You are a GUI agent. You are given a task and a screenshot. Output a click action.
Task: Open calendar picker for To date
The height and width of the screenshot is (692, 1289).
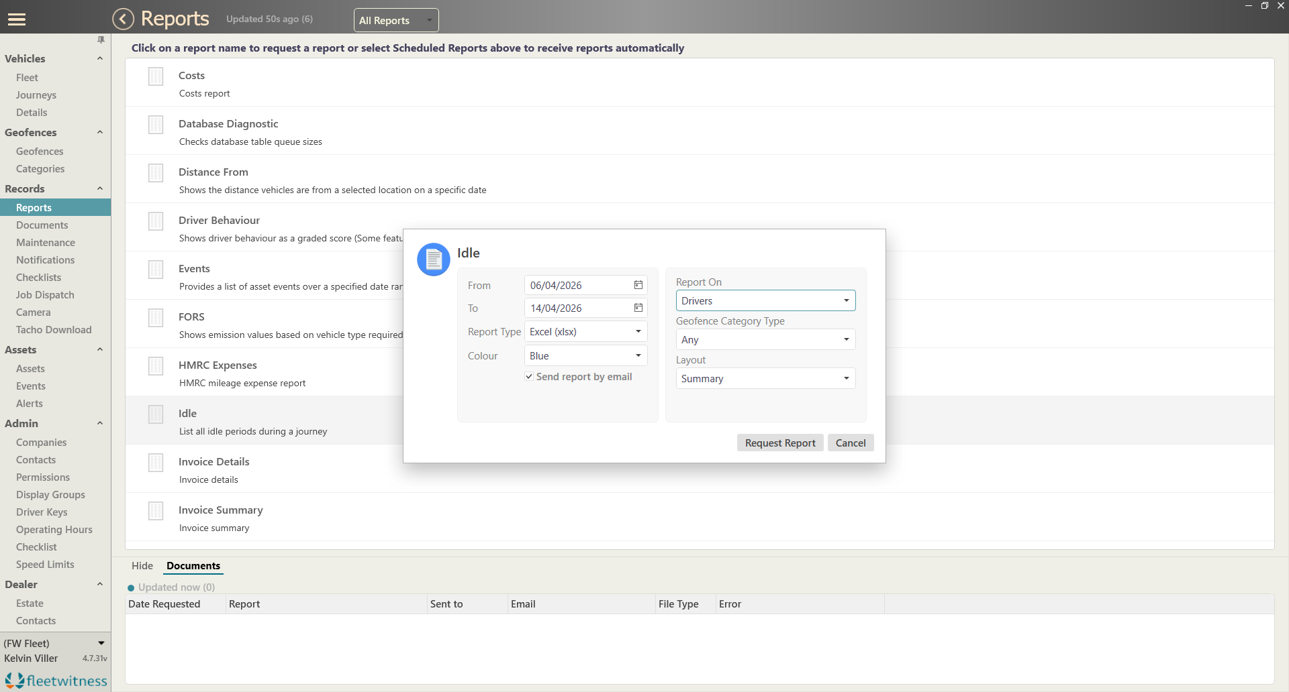coord(638,308)
